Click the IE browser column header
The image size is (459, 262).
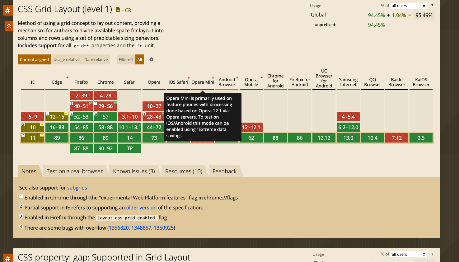(x=33, y=82)
